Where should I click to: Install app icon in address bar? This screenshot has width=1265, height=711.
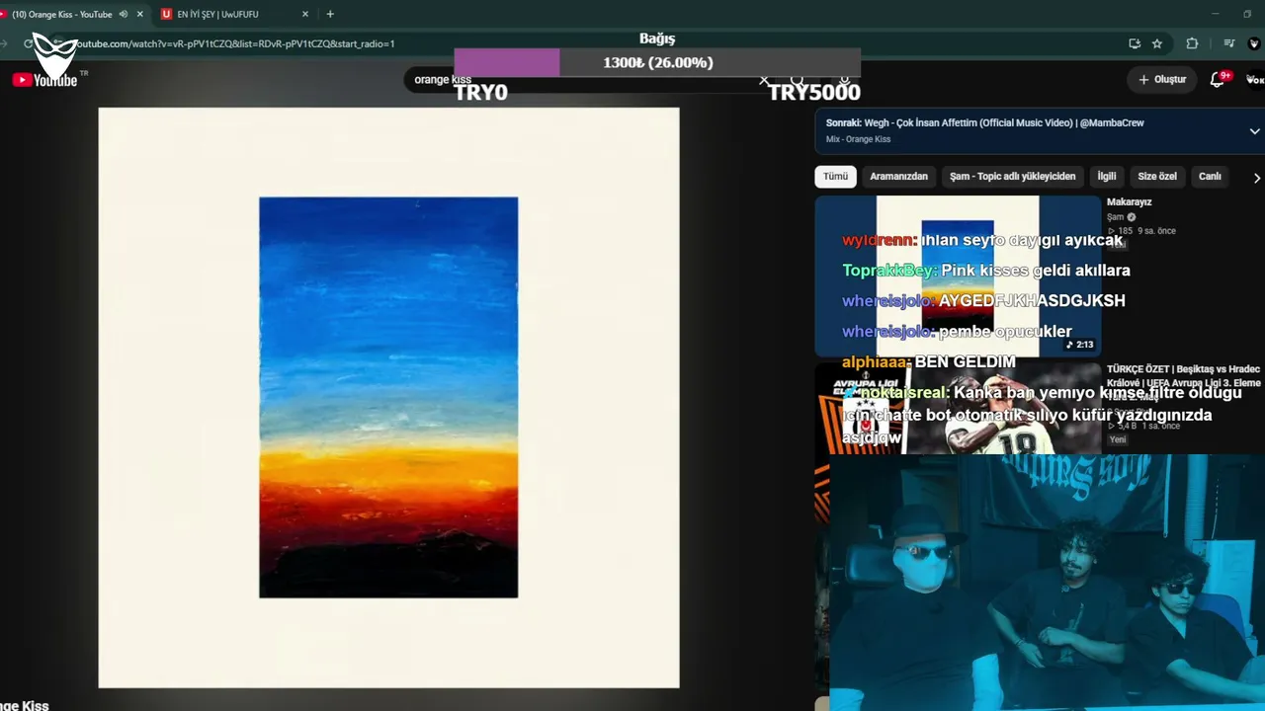[x=1135, y=43]
